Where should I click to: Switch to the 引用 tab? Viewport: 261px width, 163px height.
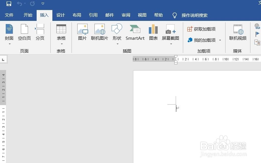93,15
